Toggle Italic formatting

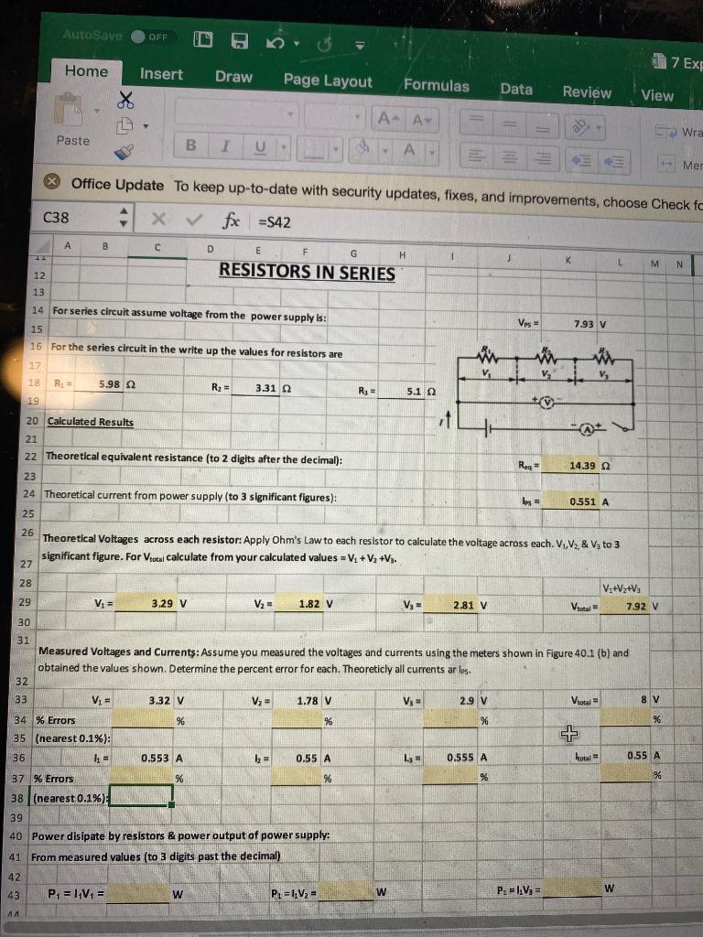[225, 146]
